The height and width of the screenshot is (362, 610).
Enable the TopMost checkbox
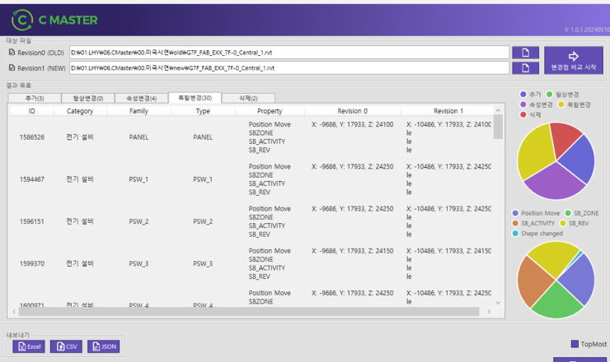click(575, 344)
